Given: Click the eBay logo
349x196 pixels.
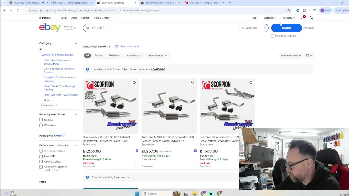Looking at the screenshot, I should [50, 27].
